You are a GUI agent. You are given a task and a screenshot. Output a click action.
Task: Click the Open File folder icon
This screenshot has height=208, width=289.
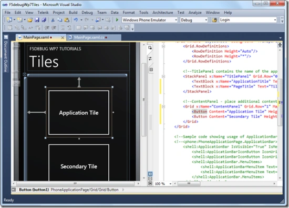point(30,20)
